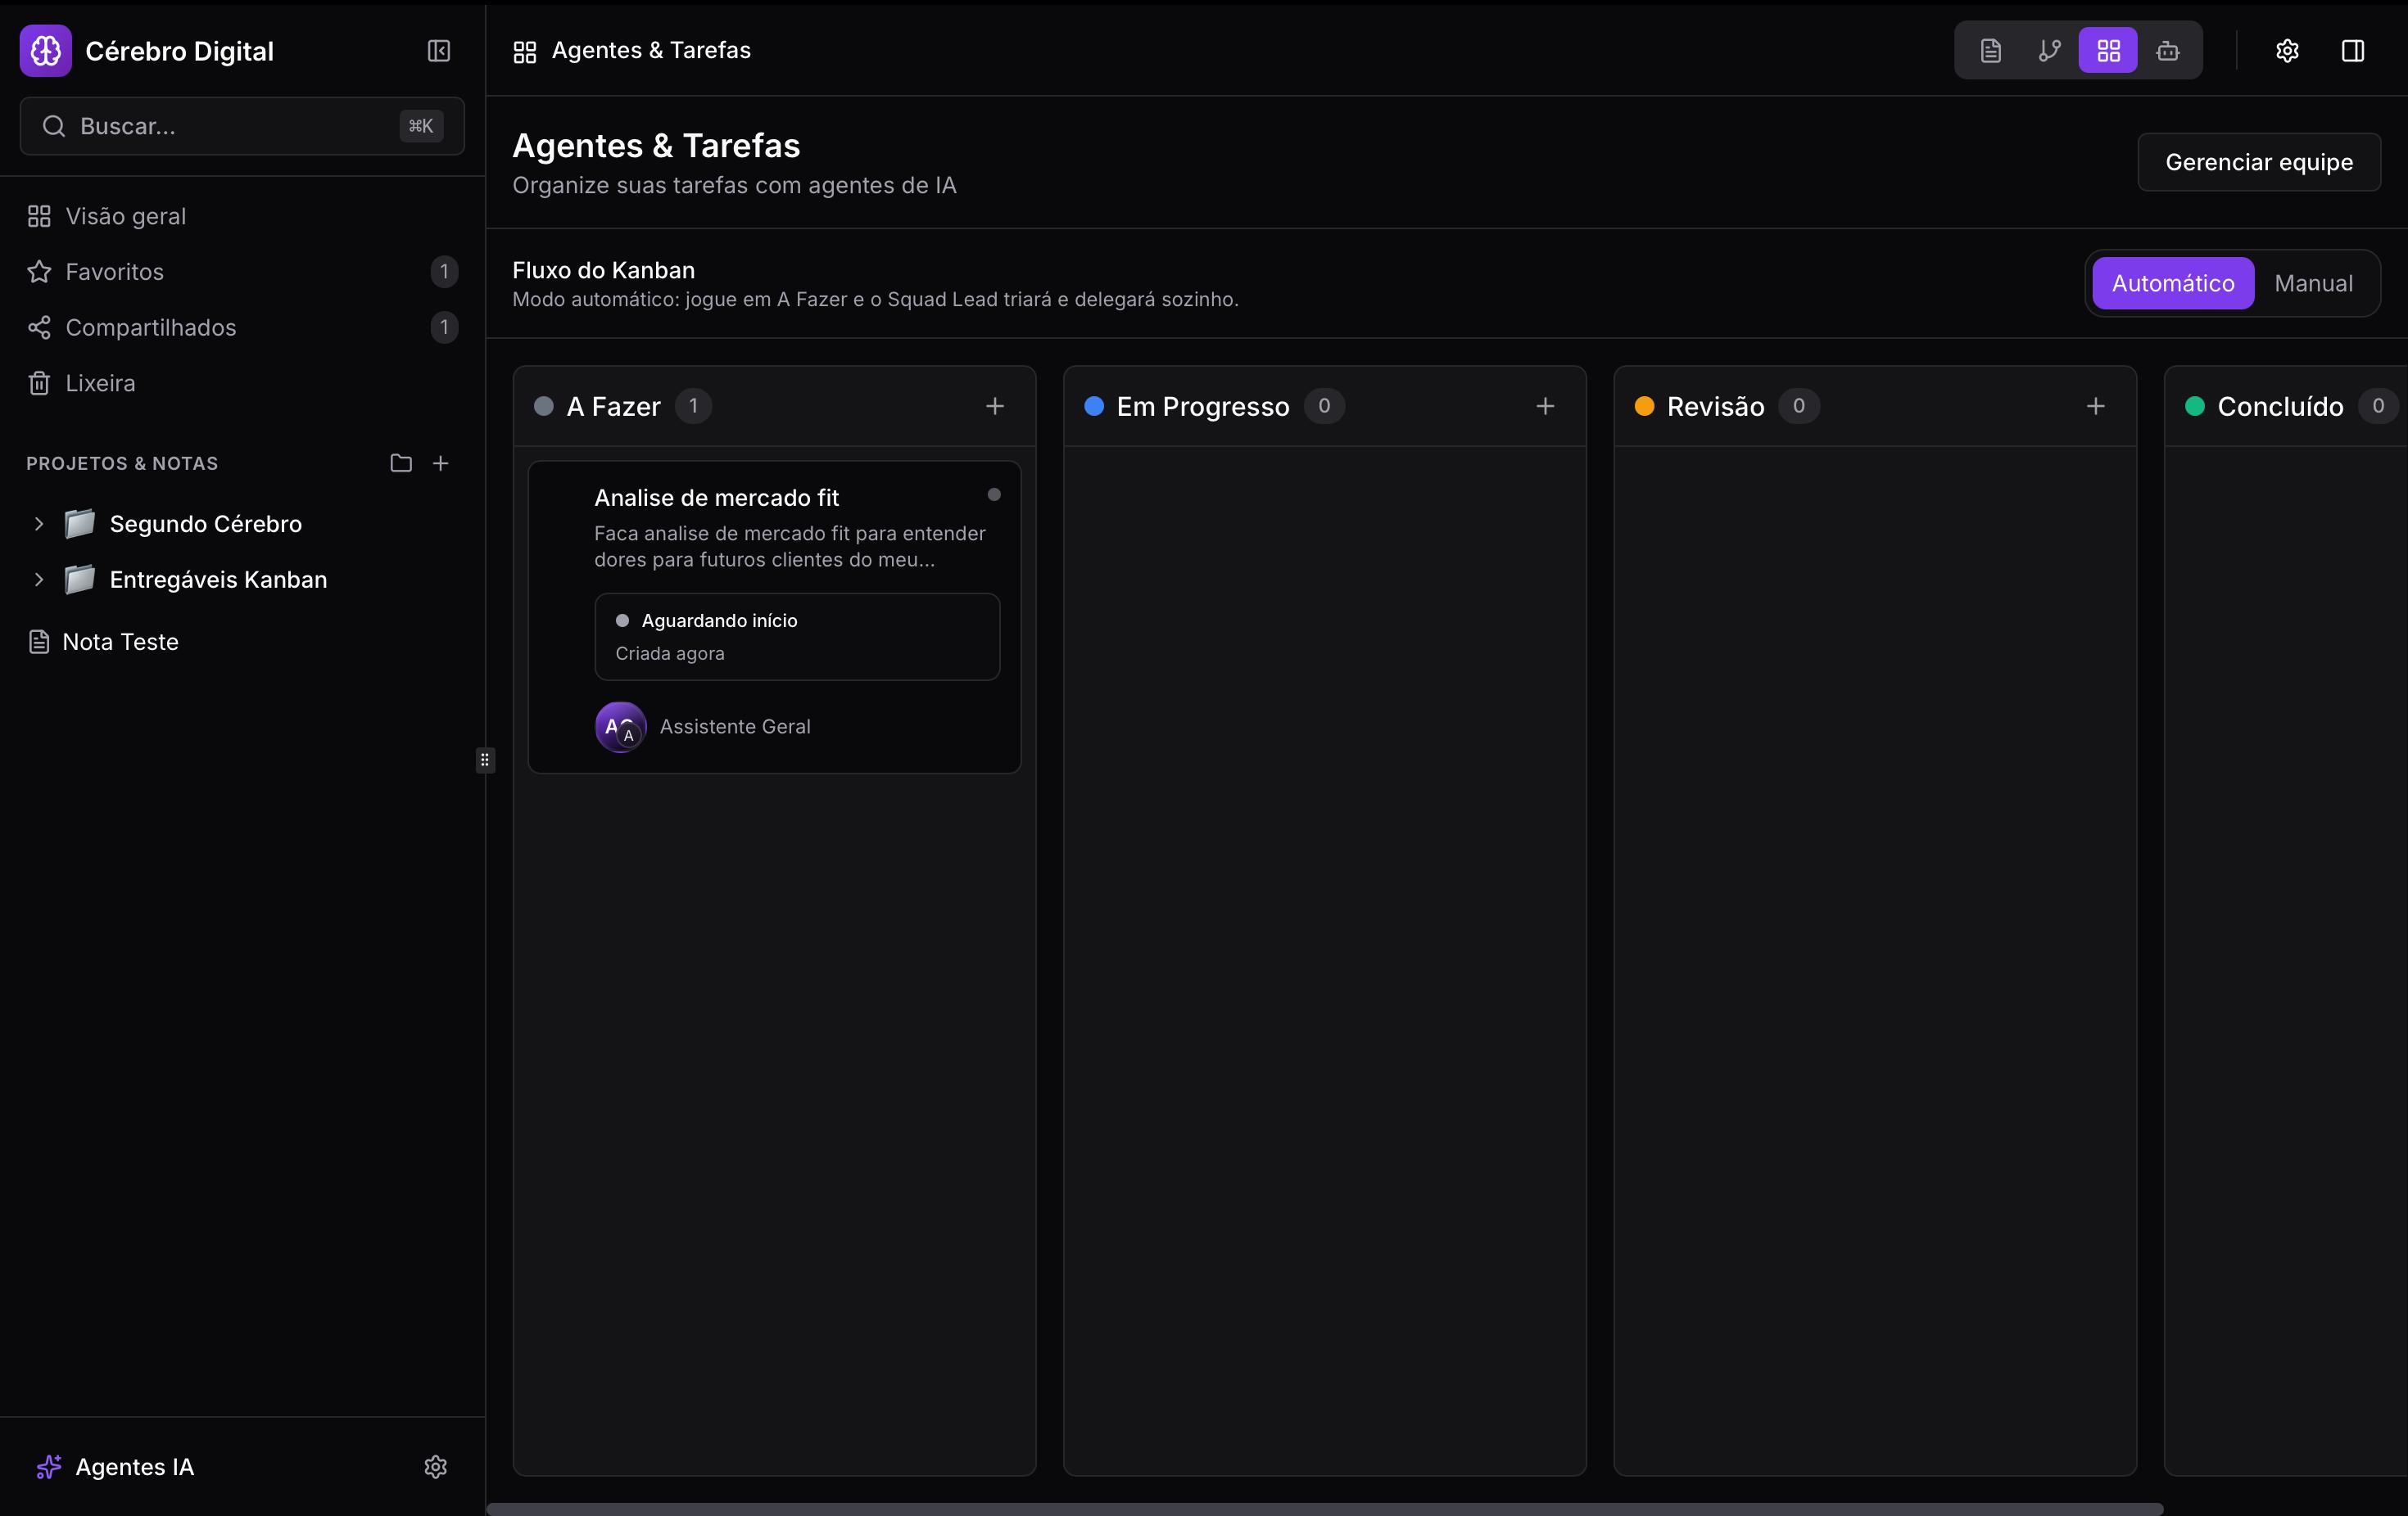Click the document view icon in top toolbar
Screen dimensions: 2408x1516
pyautogui.click(x=1990, y=51)
